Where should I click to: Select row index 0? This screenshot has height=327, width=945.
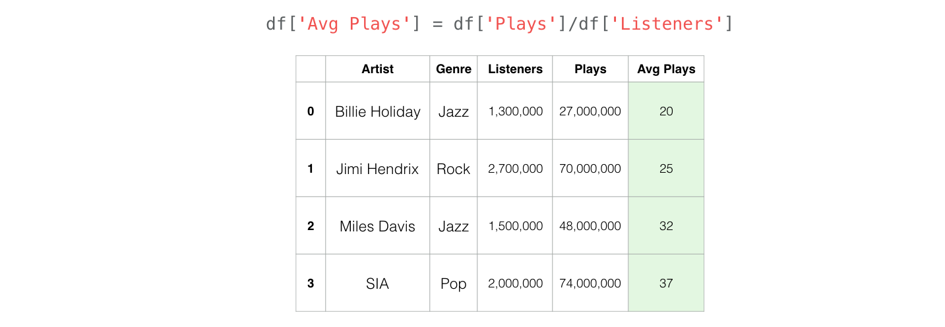(x=311, y=111)
